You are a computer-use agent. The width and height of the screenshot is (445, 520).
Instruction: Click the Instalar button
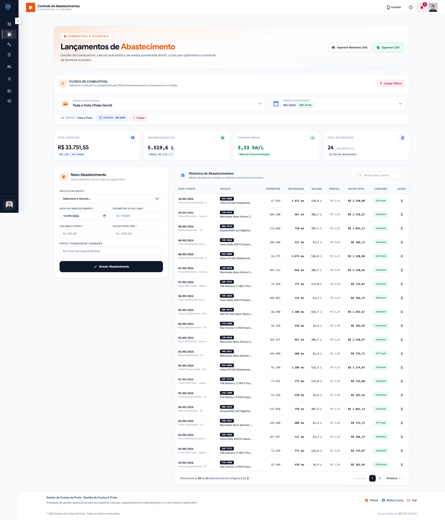(394, 7)
